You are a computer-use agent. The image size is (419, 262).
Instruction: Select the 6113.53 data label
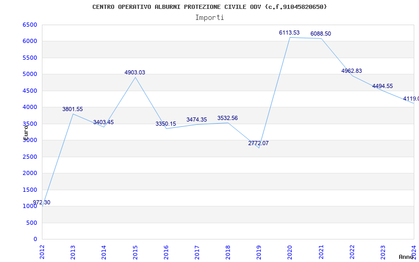290,32
